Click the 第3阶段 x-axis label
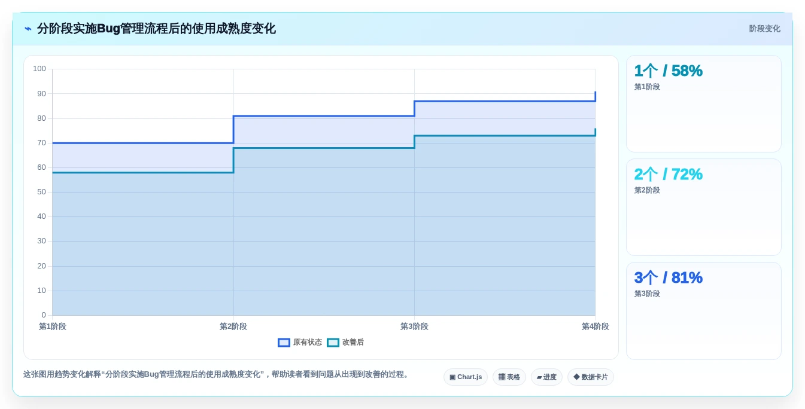The image size is (805, 409). [414, 326]
